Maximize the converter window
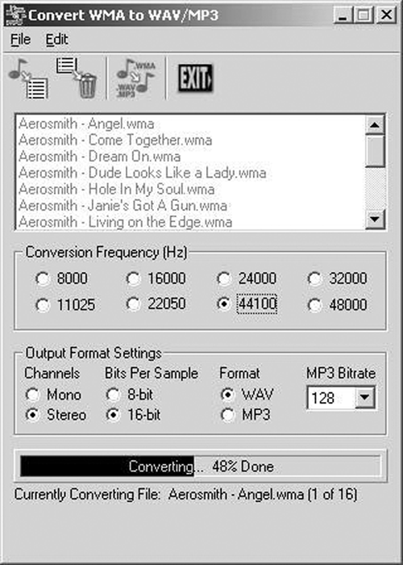 364,15
